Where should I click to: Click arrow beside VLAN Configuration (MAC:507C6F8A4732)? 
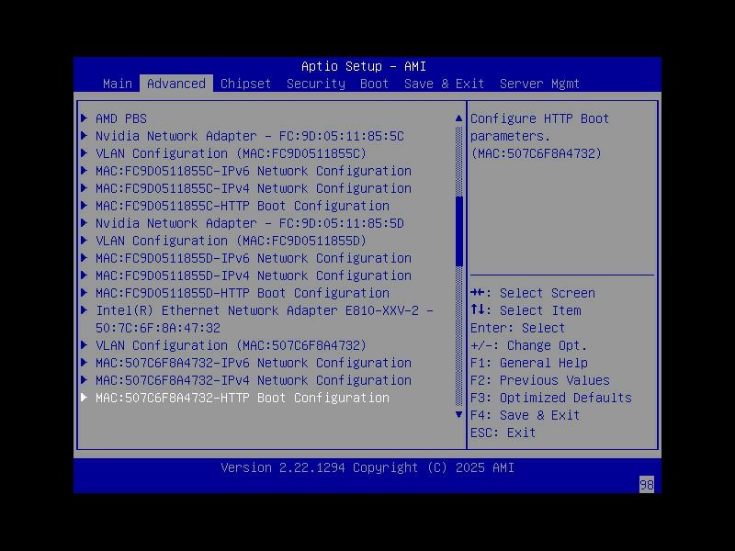pos(85,345)
